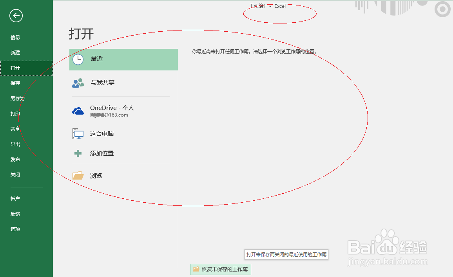Open the 共享 sidebar option
453x277 pixels.
click(x=15, y=129)
